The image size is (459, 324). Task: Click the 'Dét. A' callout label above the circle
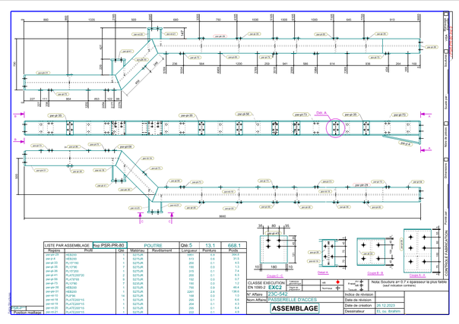pos(321,113)
